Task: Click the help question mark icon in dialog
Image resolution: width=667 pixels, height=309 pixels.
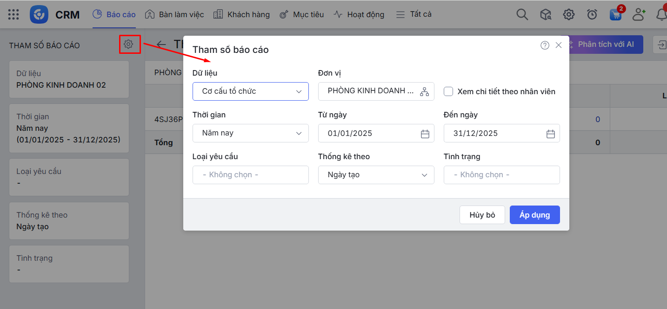Action: pos(545,45)
